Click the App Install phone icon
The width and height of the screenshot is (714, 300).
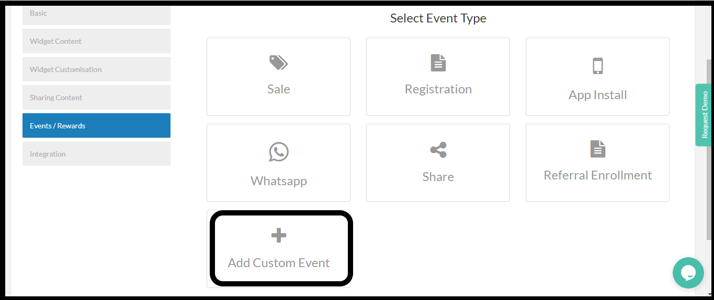click(597, 66)
